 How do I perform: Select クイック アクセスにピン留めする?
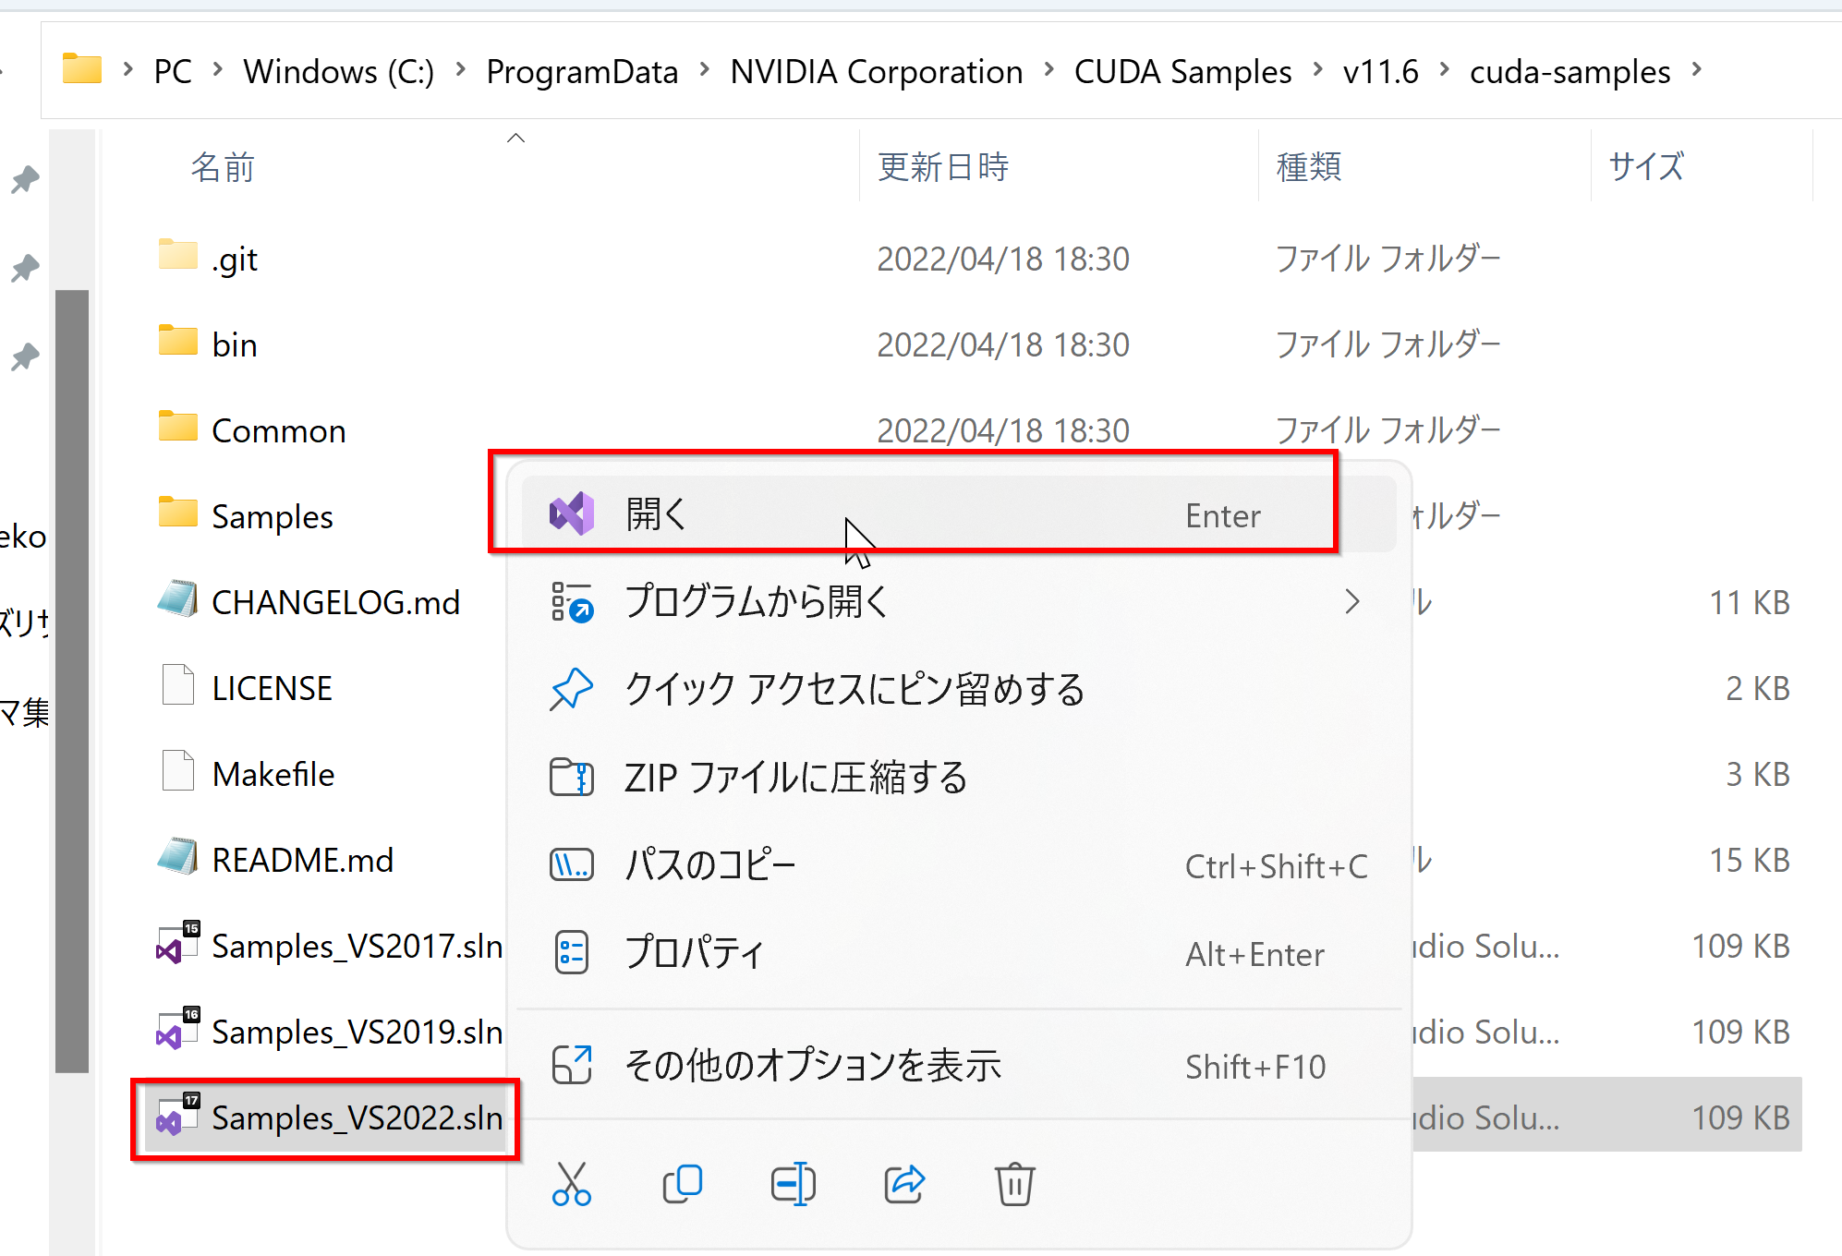959,689
